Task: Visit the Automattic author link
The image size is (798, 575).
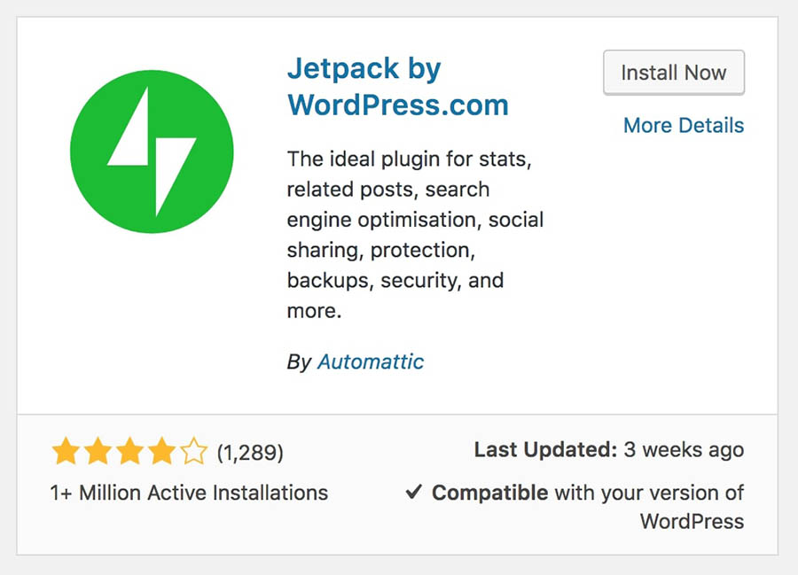Action: (371, 361)
